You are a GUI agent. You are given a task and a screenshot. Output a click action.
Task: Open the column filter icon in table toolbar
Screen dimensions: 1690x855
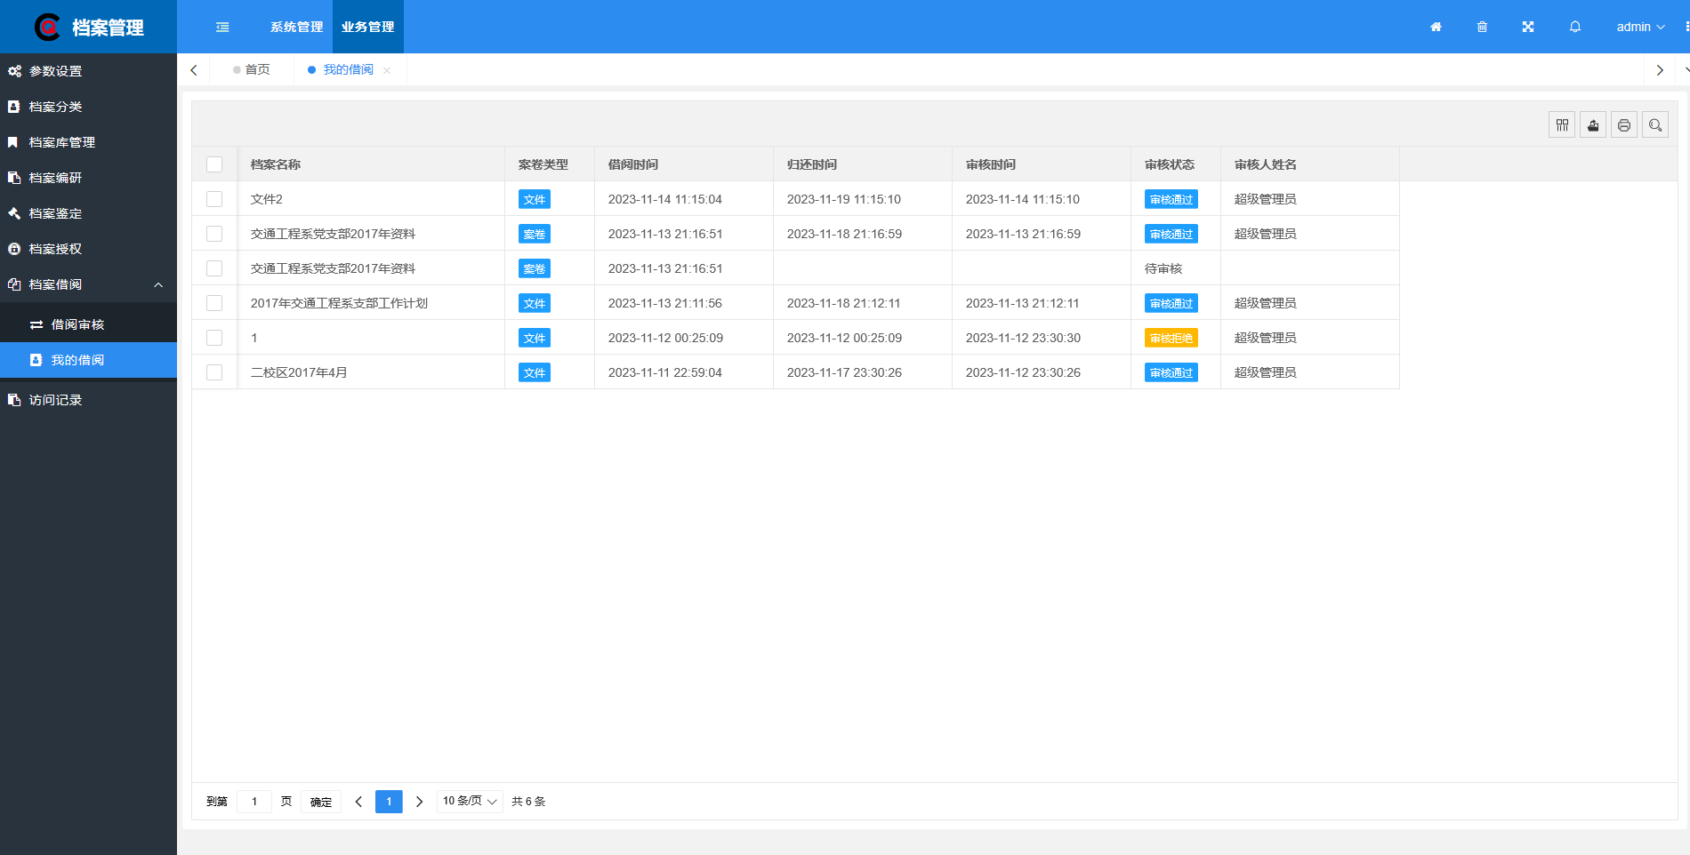pos(1562,125)
